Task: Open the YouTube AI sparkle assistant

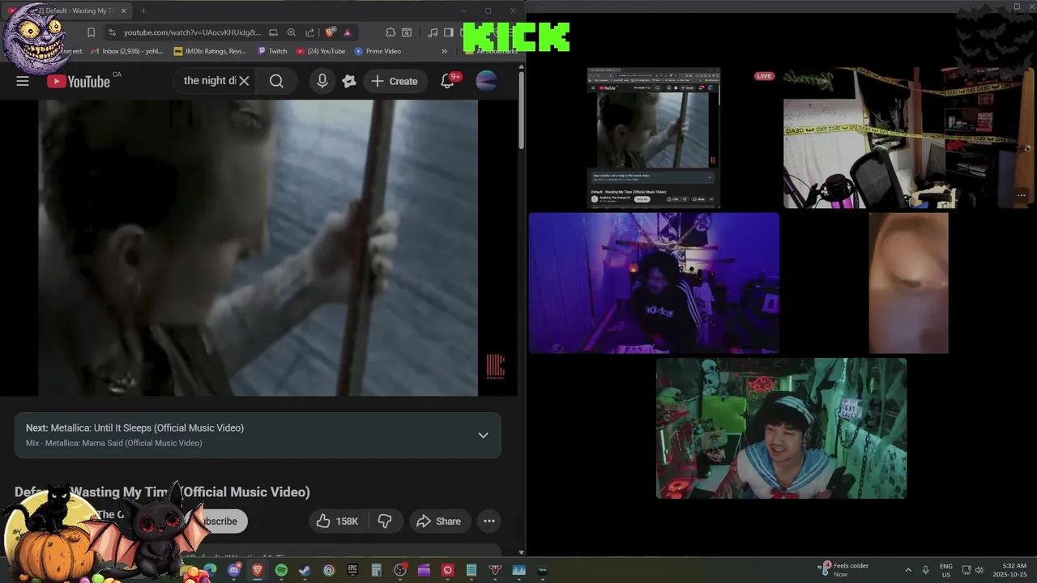Action: click(x=349, y=81)
